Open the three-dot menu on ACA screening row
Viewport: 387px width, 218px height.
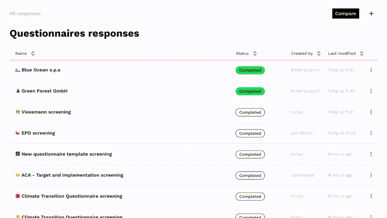(371, 175)
